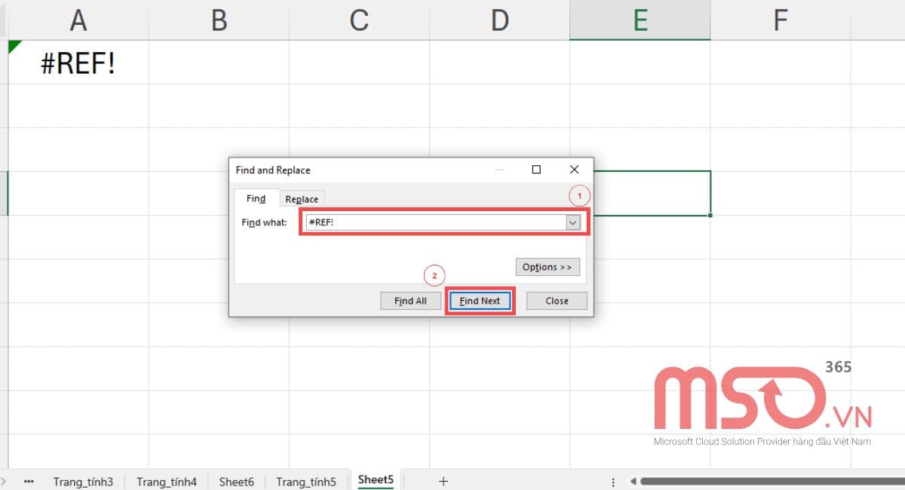Open the Trang_tính5 sheet tab
This screenshot has height=490, width=905.
click(x=305, y=481)
